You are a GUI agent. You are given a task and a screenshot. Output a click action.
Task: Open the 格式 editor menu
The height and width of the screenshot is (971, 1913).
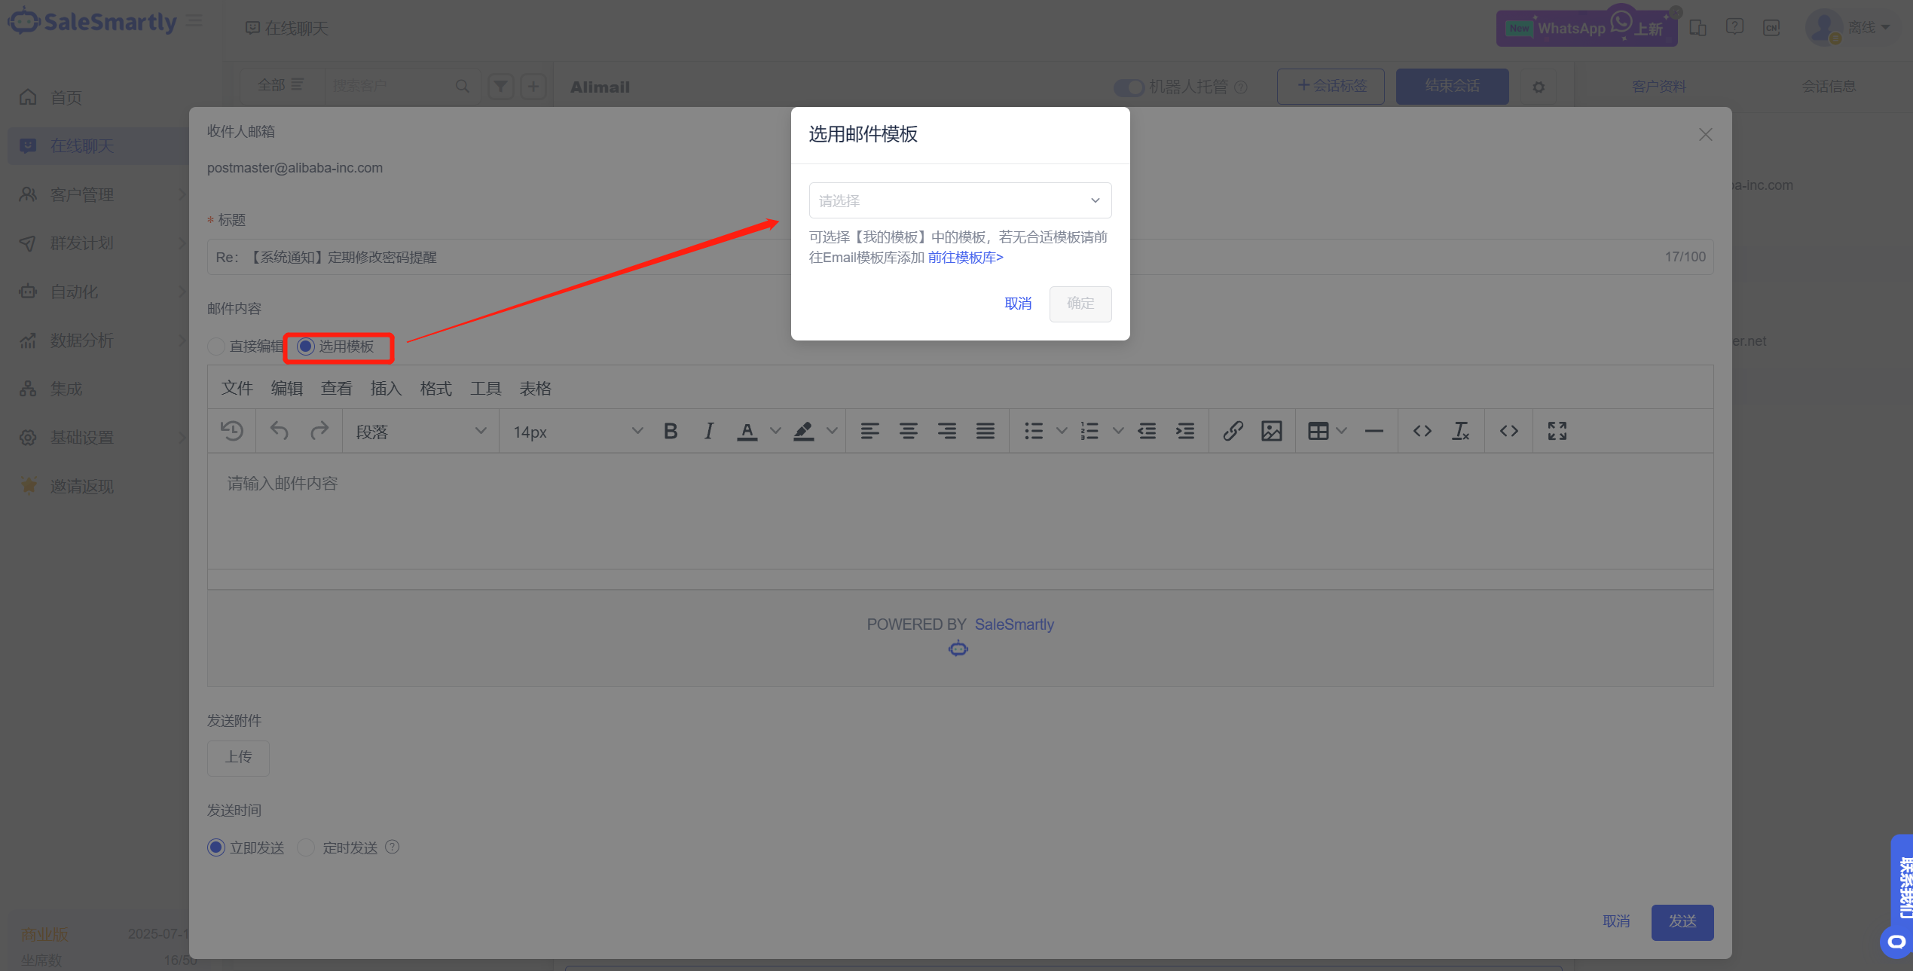tap(435, 389)
